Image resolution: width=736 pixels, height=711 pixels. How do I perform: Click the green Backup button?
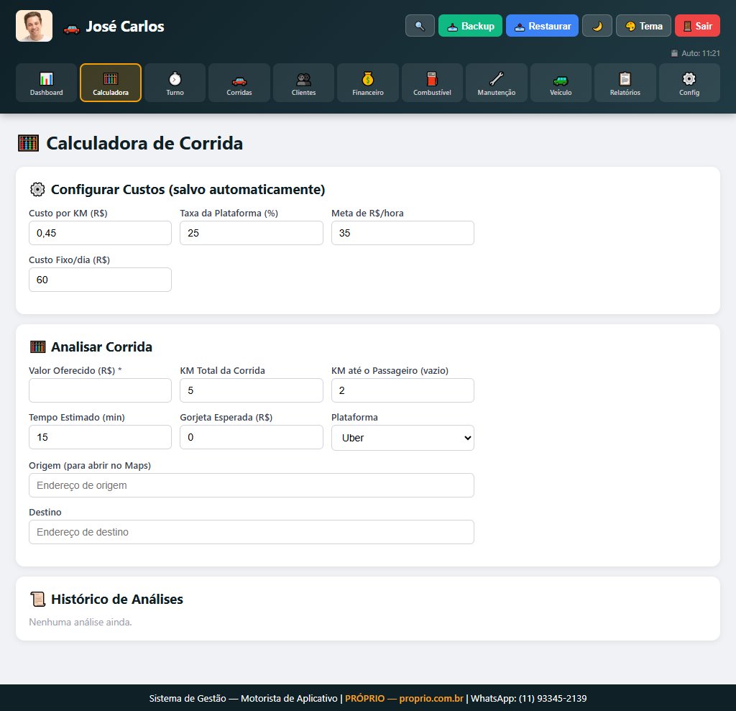click(x=470, y=26)
